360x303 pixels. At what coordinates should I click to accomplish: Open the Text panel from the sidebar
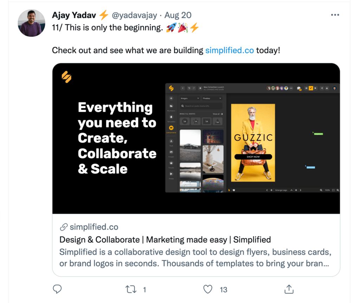(x=171, y=141)
